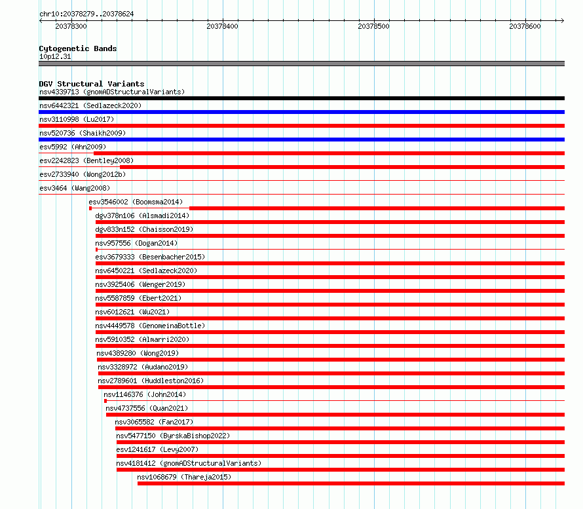Viewport: 583px width, 509px height.
Task: Click the red bar under nsv3925406
Action: coord(330,291)
